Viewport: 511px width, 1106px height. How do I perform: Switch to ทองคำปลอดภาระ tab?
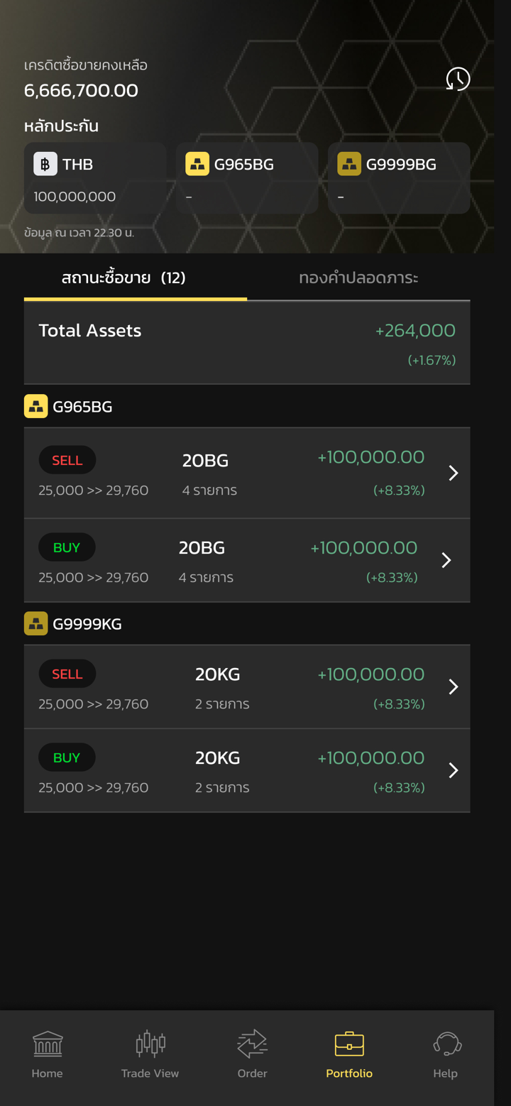[x=358, y=278]
